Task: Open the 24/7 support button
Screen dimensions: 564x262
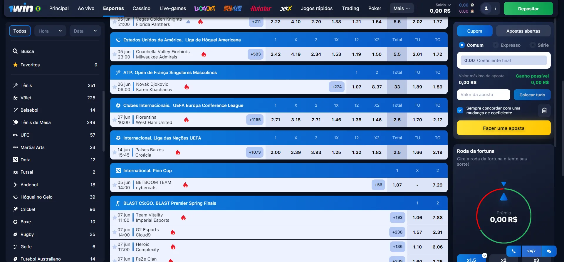Action: (531, 251)
